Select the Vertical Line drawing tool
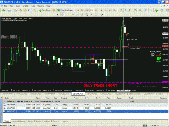This screenshot has height=127, width=169. click(x=68, y=14)
